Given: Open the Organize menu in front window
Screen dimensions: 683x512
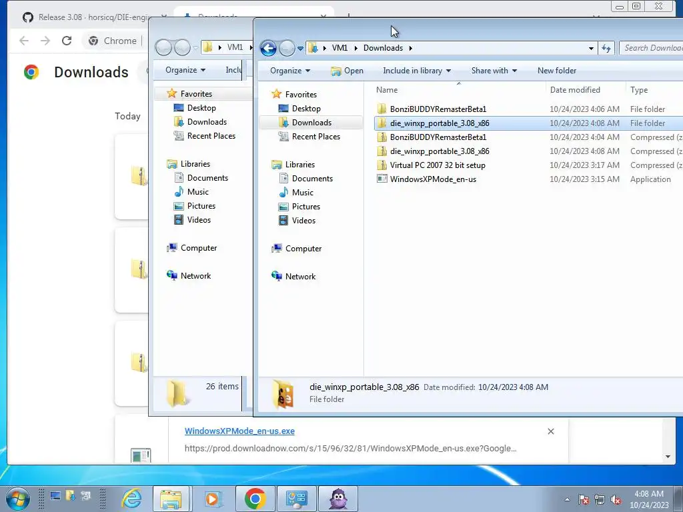Looking at the screenshot, I should click(290, 71).
